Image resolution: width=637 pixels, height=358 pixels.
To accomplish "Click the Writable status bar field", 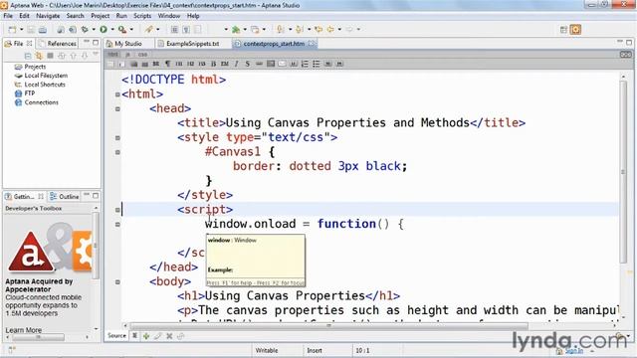I will (267, 350).
